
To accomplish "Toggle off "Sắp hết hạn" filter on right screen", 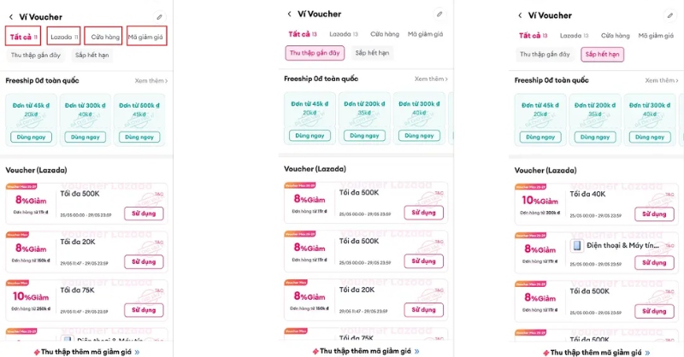I will pos(602,55).
